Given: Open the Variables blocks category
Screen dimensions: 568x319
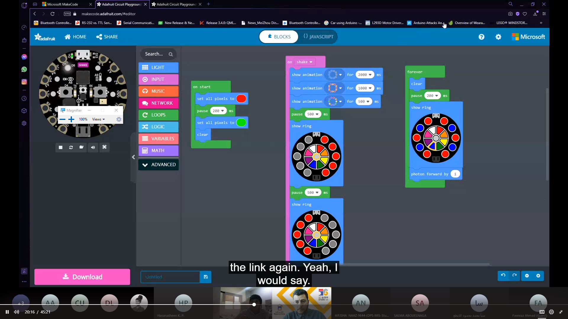Looking at the screenshot, I should click(159, 139).
